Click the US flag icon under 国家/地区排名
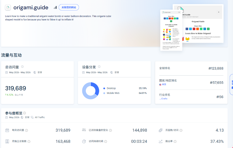Screen dimensions: 233x148 coord(160,85)
